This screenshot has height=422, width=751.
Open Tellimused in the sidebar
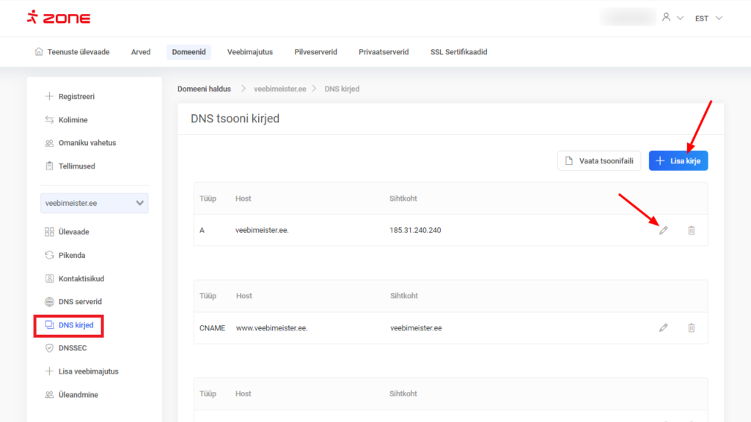pos(76,166)
